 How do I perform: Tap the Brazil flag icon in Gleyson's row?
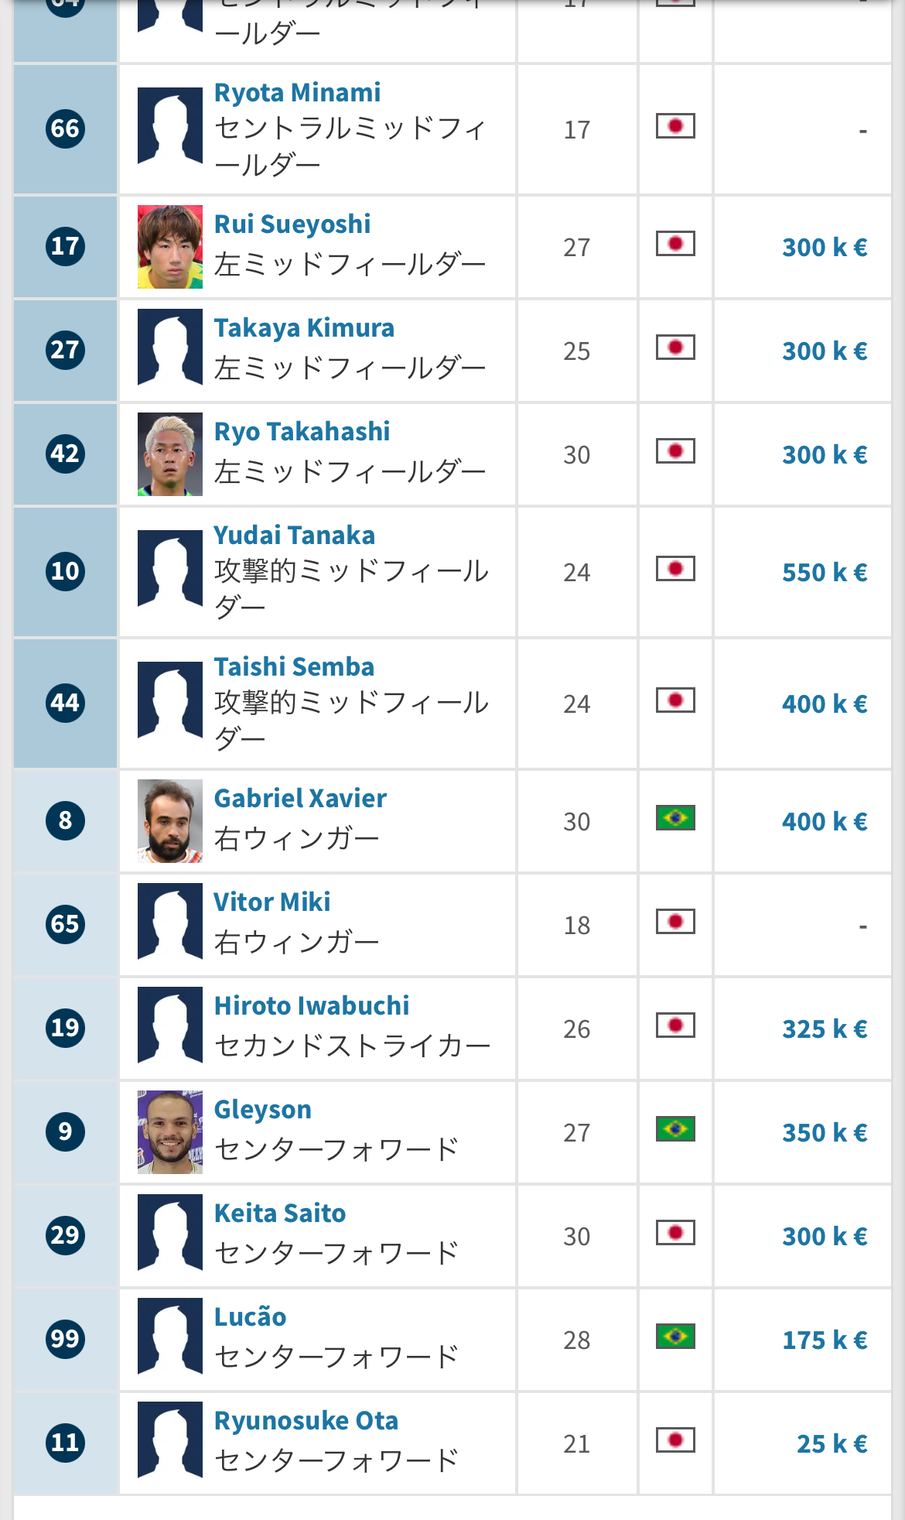(675, 1129)
